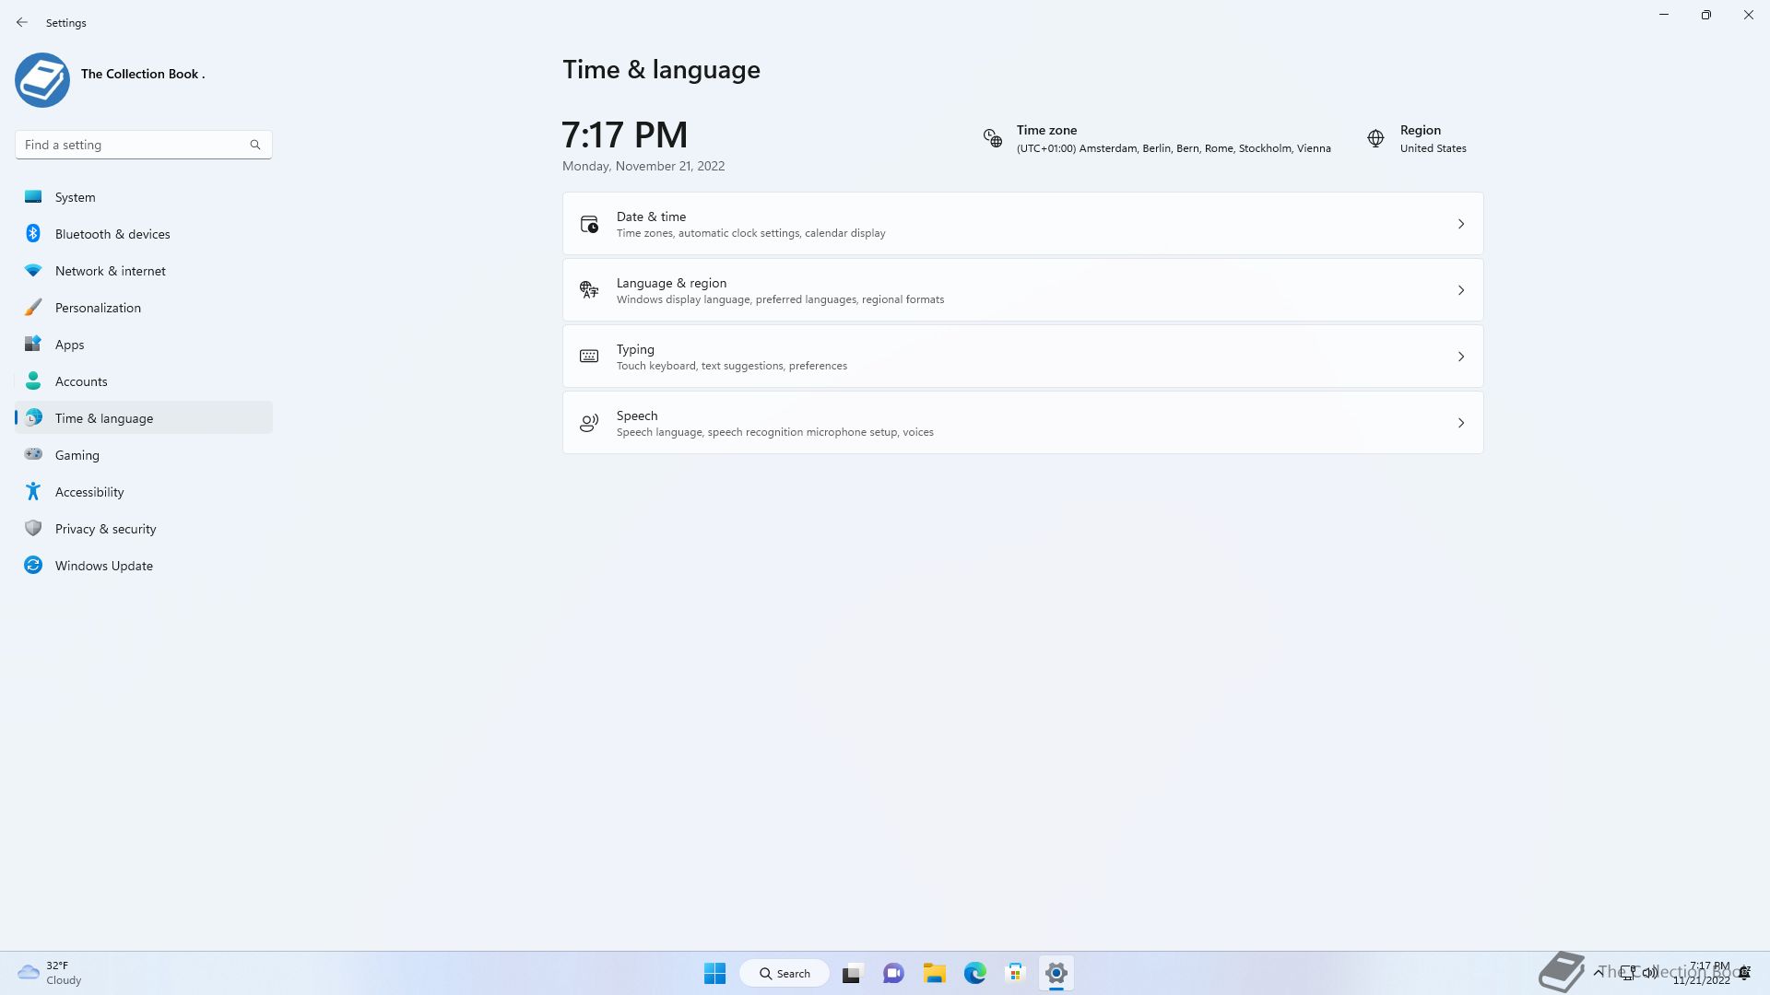The height and width of the screenshot is (995, 1770).
Task: Open the Chat app on the taskbar
Action: (893, 973)
